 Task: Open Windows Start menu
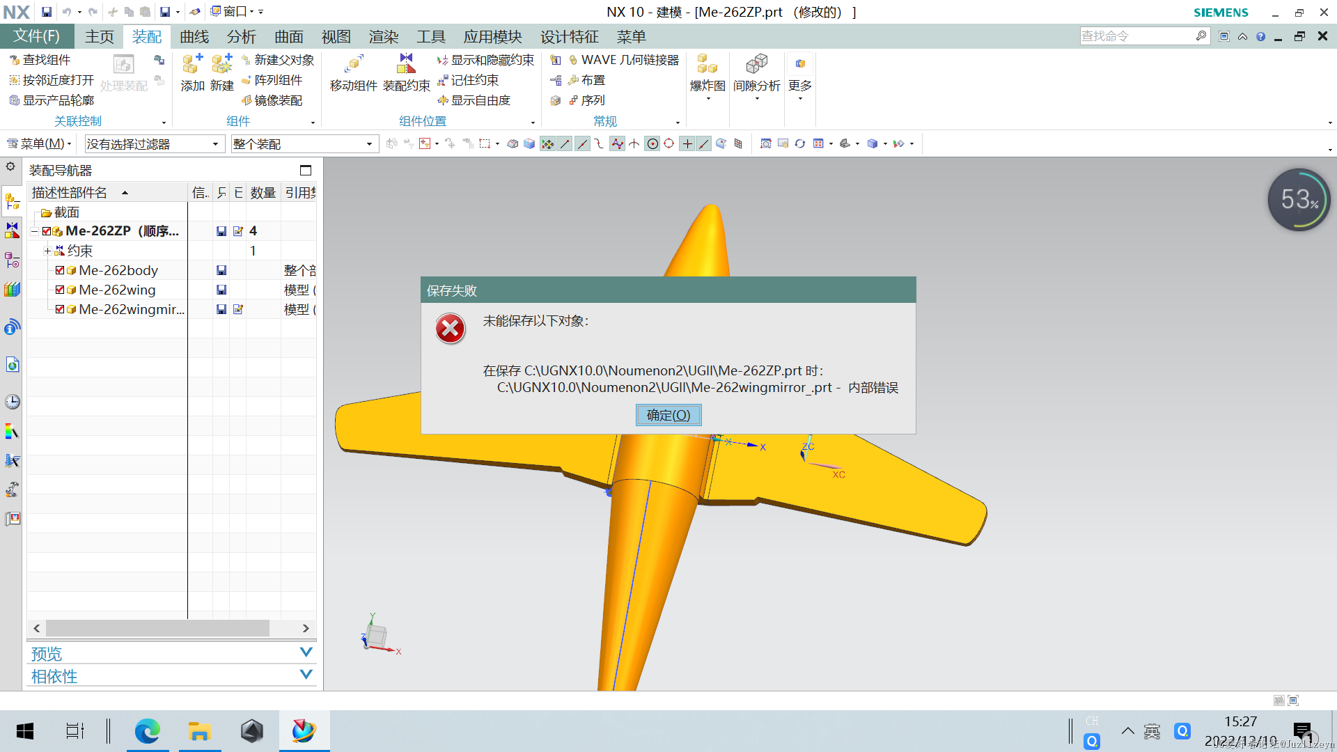click(x=25, y=731)
